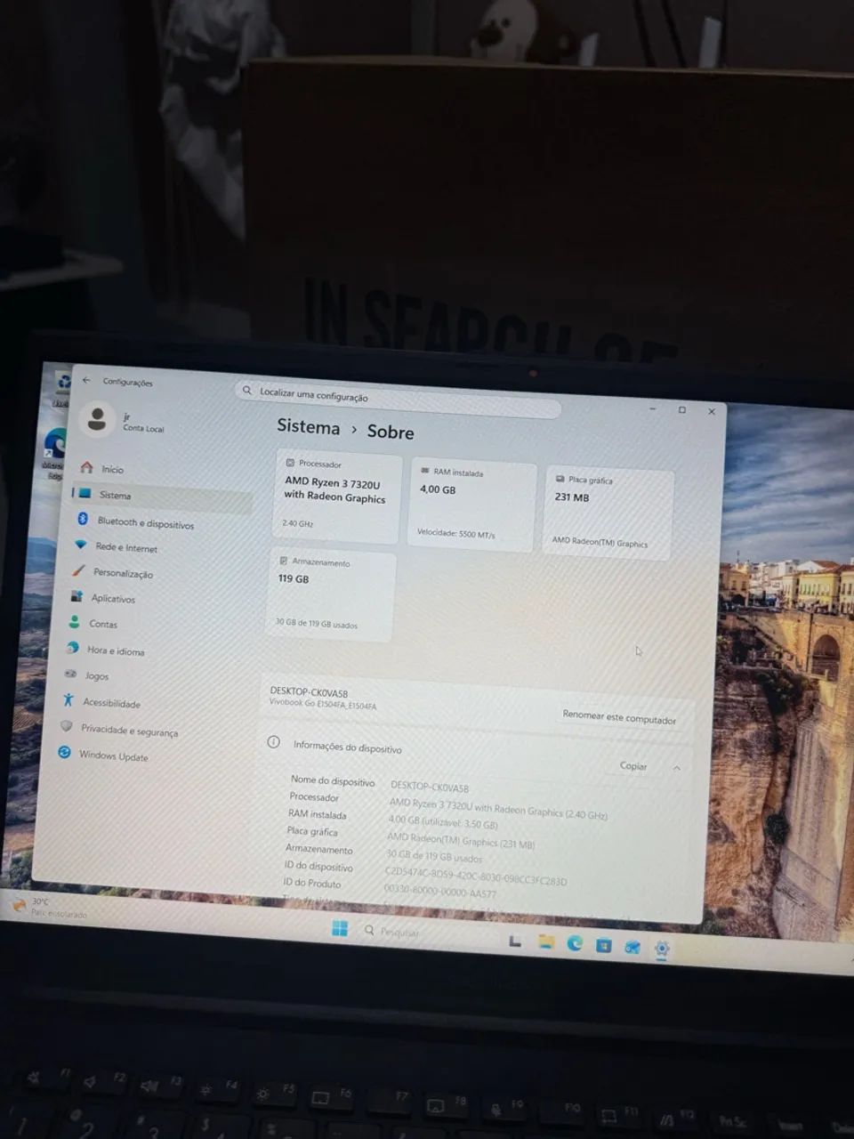Screen dimensions: 854x1139
Task: Click the Settings gear on the taskbar
Action: (x=662, y=949)
